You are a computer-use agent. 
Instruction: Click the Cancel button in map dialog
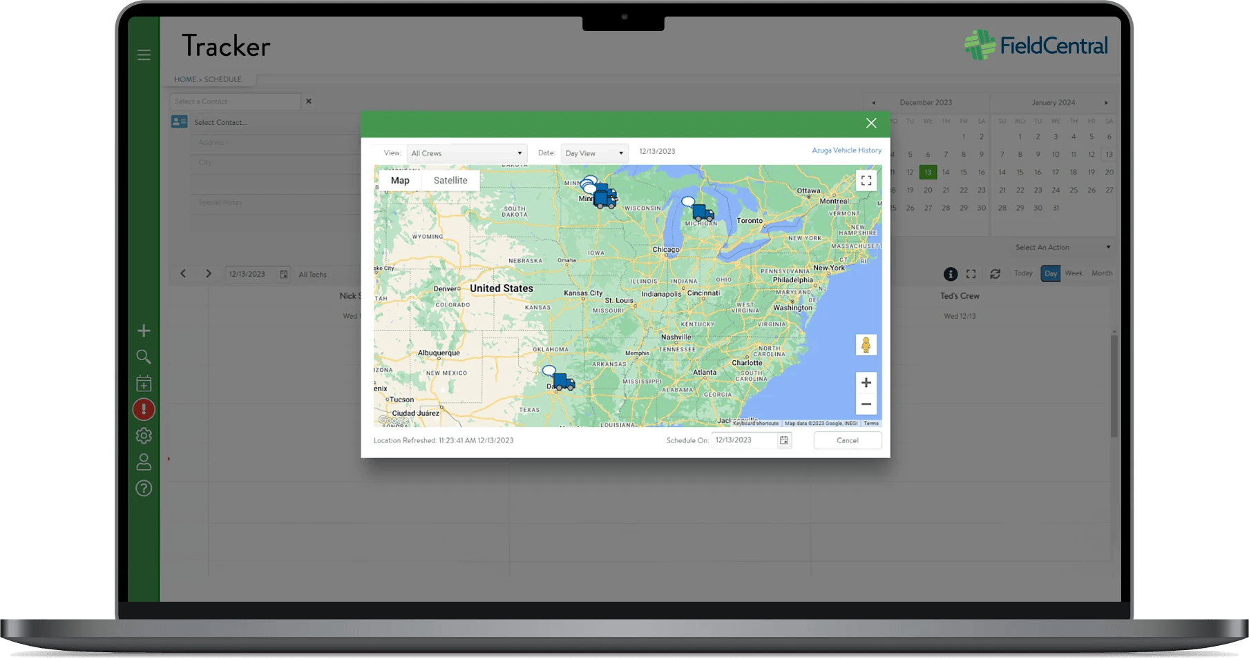[x=847, y=440]
